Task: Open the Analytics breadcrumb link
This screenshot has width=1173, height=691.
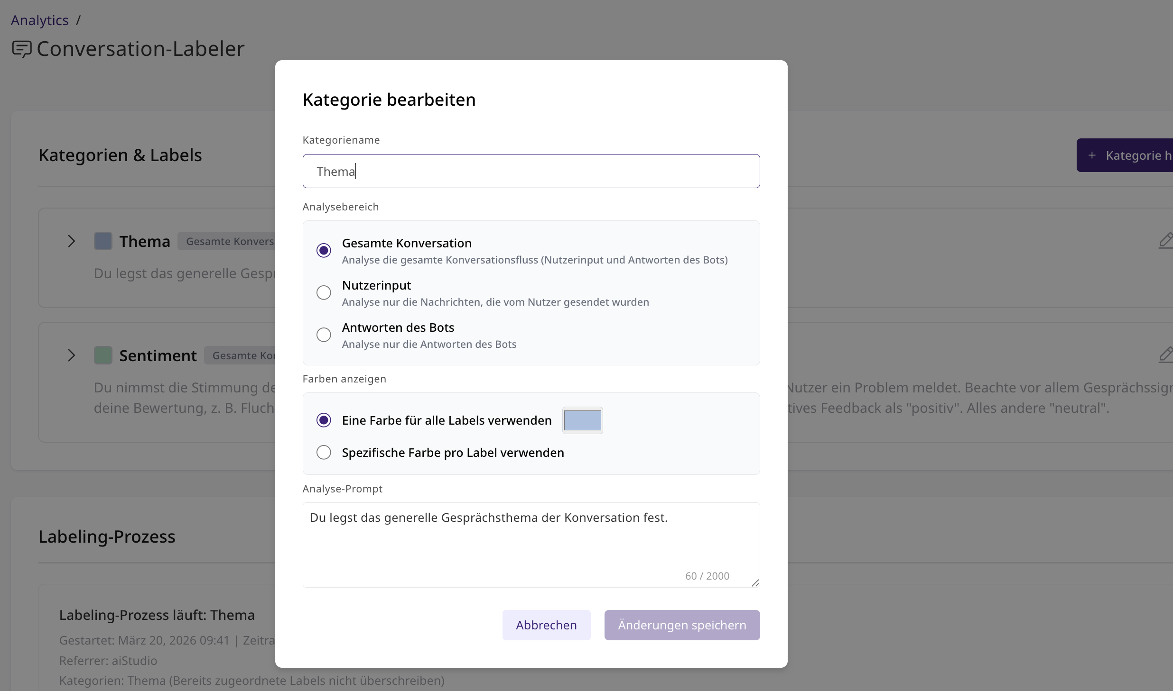Action: (39, 20)
